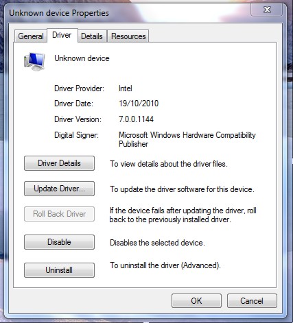Switch to the General tab
293x323 pixels.
tap(31, 36)
